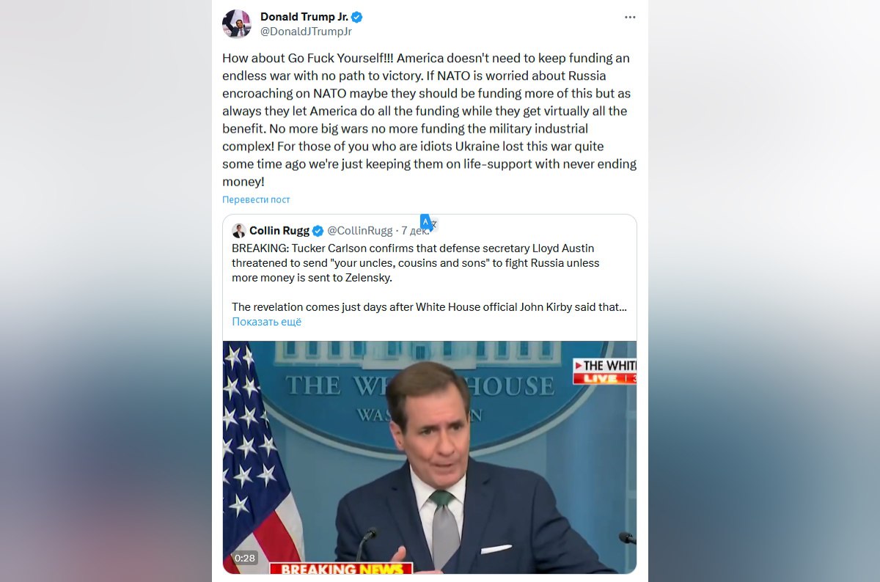This screenshot has height=582, width=880.
Task: Click the main tweet text paragraph
Action: [x=430, y=120]
